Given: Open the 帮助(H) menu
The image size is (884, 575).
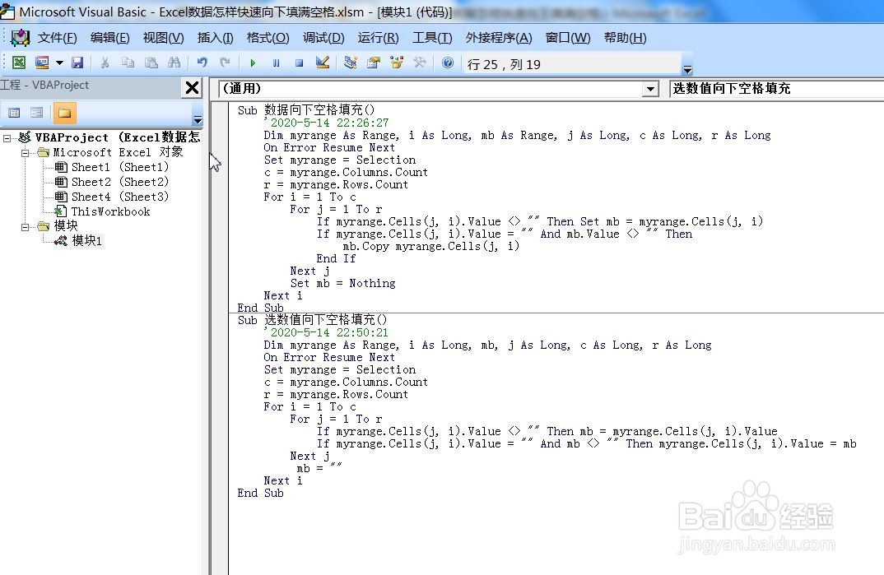Looking at the screenshot, I should pos(626,38).
